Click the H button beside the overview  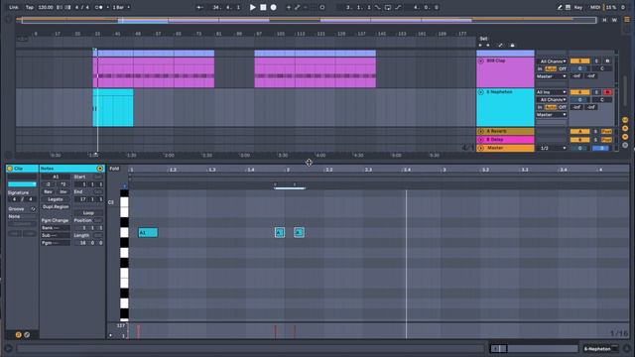point(604,20)
